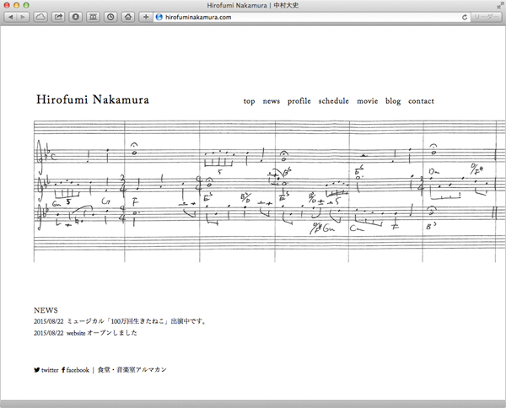Open the contact navigation link

tap(421, 101)
